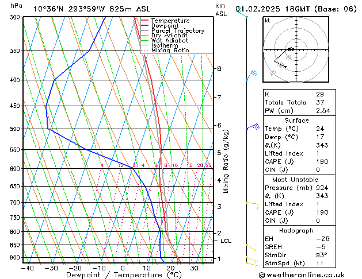This screenshot has width=362, height=279.
Task: Click the cyan wind barb at 300 hPa
Action: pyautogui.click(x=242, y=13)
